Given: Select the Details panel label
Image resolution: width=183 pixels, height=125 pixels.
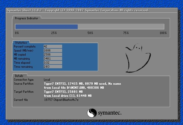Looking at the screenshot, I should tap(19, 76).
